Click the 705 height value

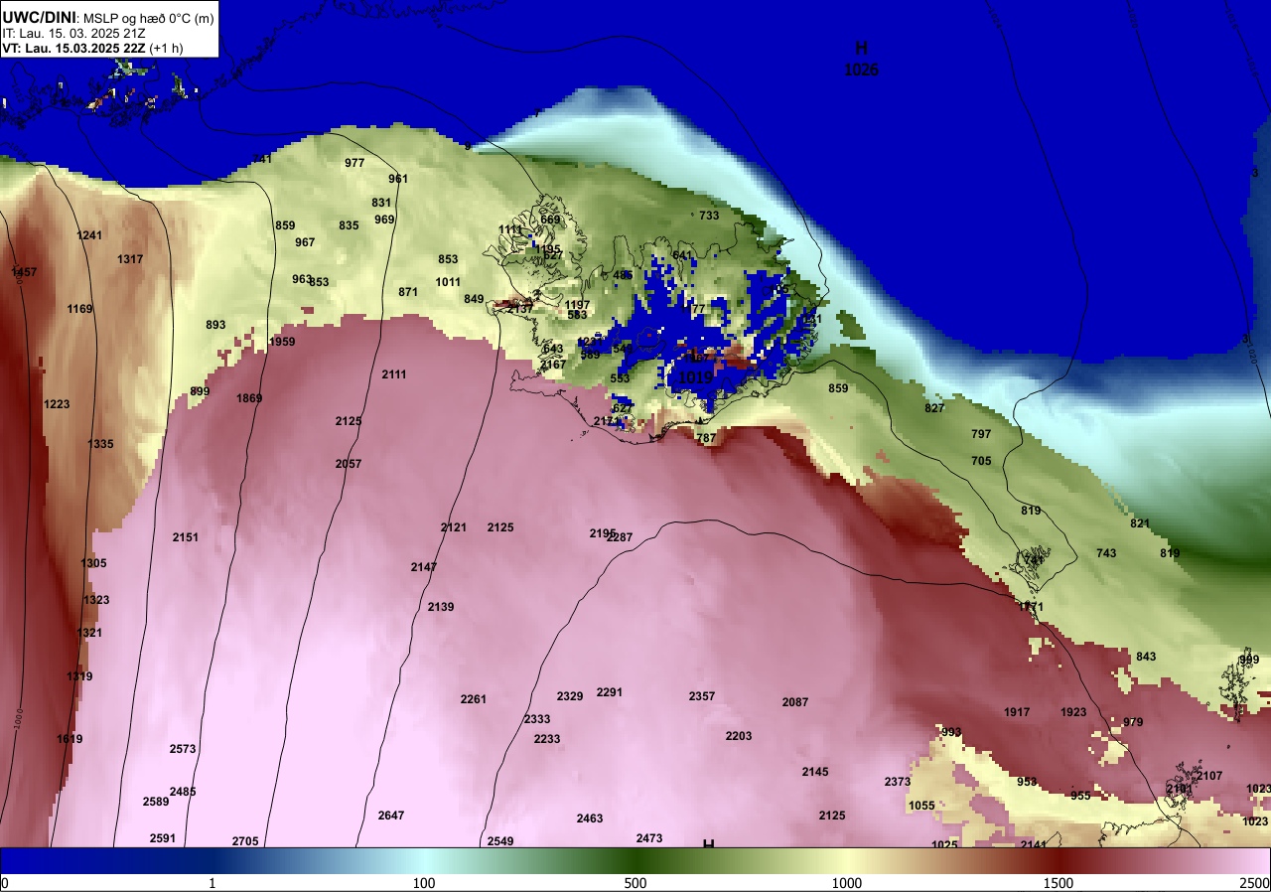pyautogui.click(x=981, y=461)
